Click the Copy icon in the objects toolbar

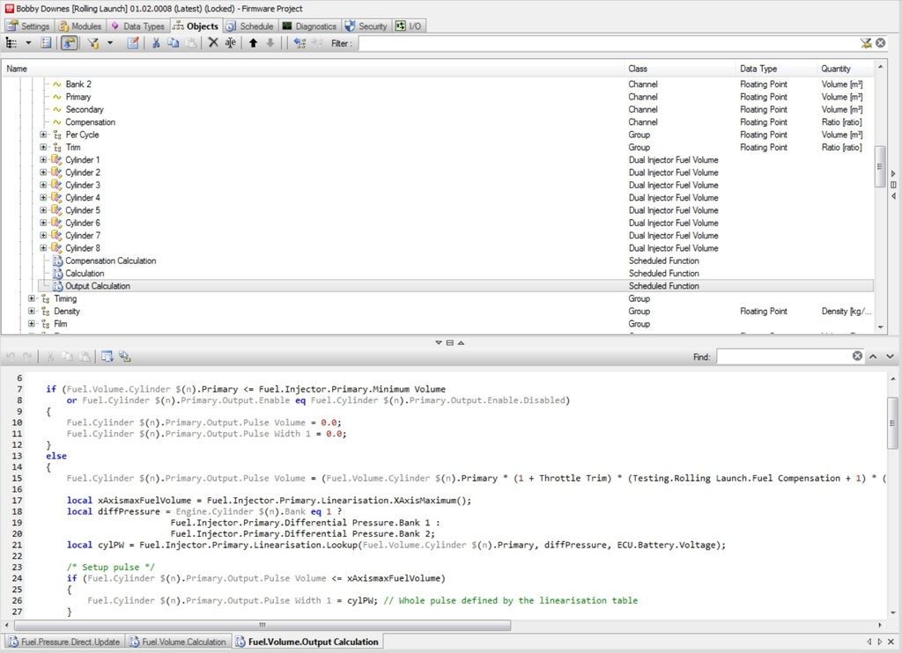(x=173, y=43)
